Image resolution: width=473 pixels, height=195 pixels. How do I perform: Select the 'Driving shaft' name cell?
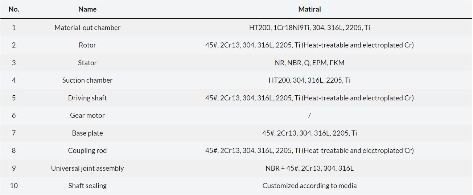[87, 98]
